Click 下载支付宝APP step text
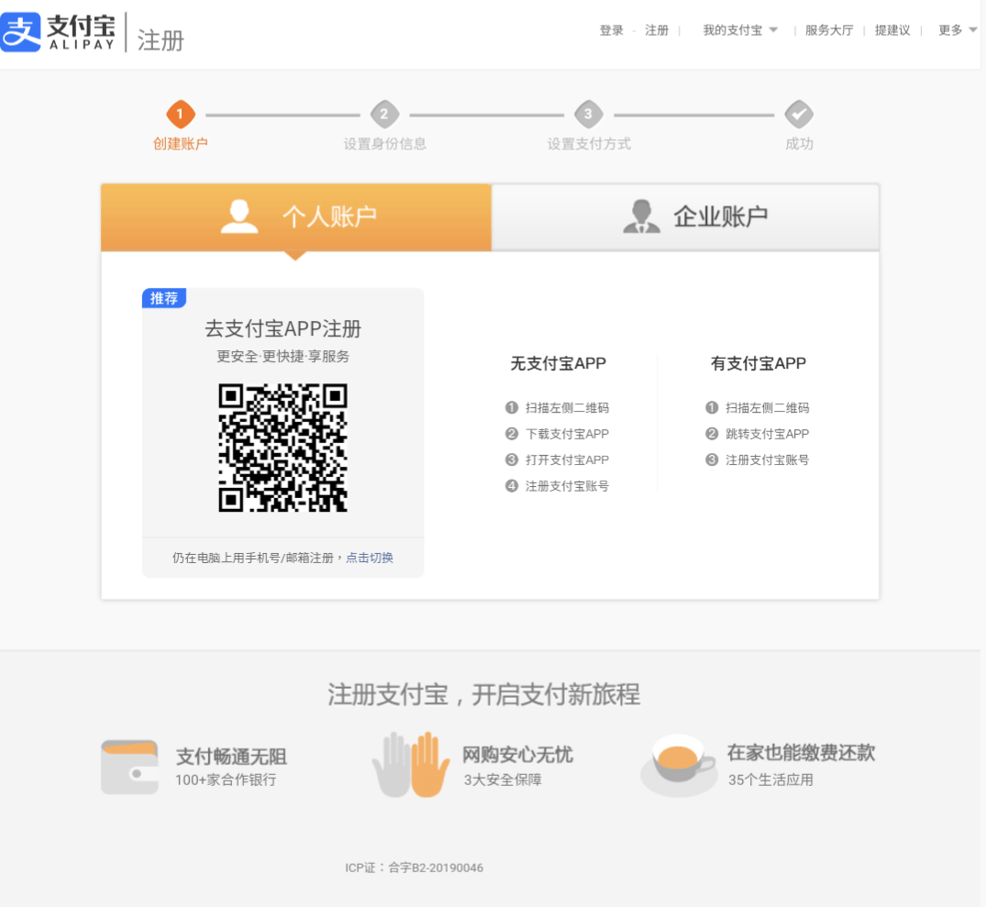The height and width of the screenshot is (907, 986). pyautogui.click(x=567, y=434)
